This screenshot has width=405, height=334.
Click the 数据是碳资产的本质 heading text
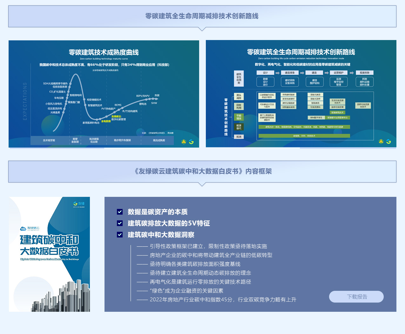158,212
